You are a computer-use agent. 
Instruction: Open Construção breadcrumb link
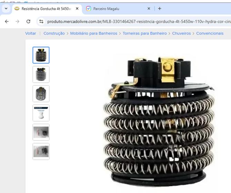point(54,33)
